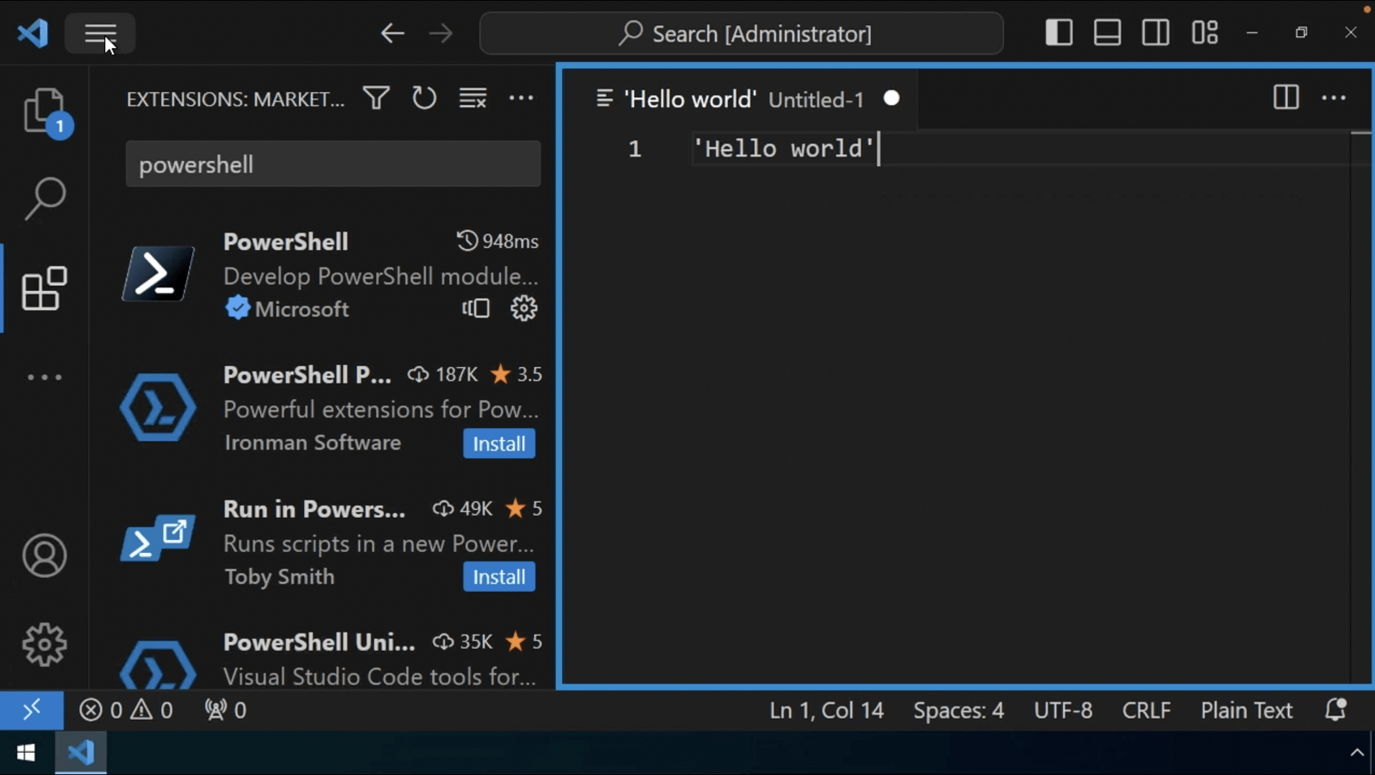Open notifications bell in status bar

coord(1335,710)
